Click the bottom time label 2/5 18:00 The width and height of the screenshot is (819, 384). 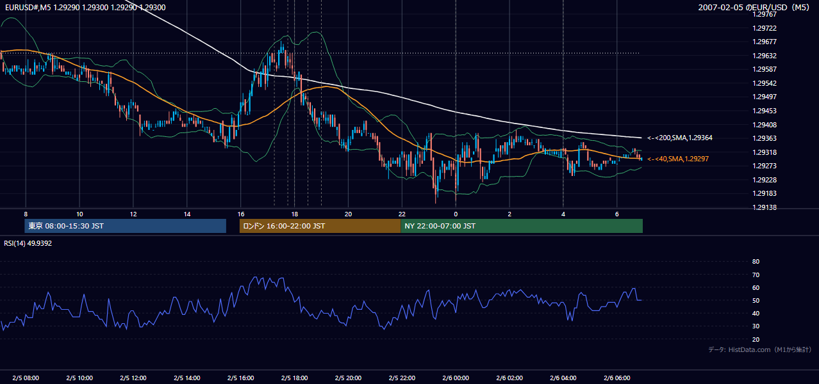tap(295, 378)
